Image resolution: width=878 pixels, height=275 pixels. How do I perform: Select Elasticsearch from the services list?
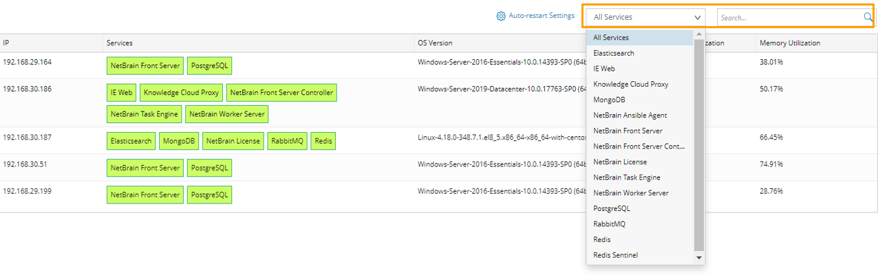tap(614, 53)
